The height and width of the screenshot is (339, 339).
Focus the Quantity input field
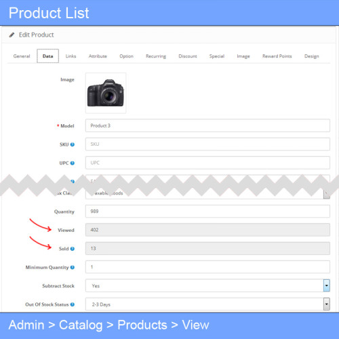click(x=207, y=212)
